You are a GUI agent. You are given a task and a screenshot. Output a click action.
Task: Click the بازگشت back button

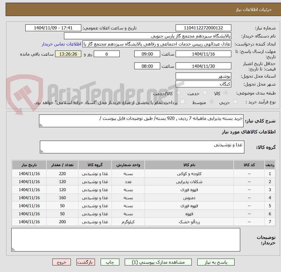pyautogui.click(x=86, y=262)
